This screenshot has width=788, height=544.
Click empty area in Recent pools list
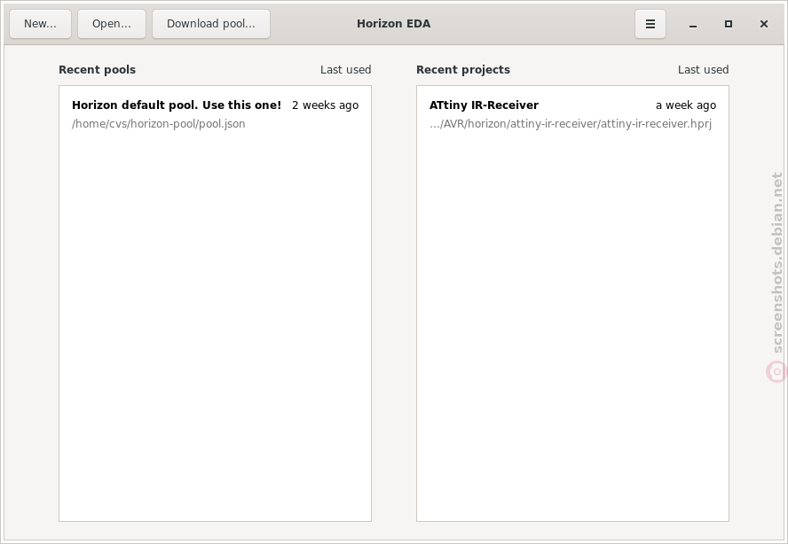[215, 326]
